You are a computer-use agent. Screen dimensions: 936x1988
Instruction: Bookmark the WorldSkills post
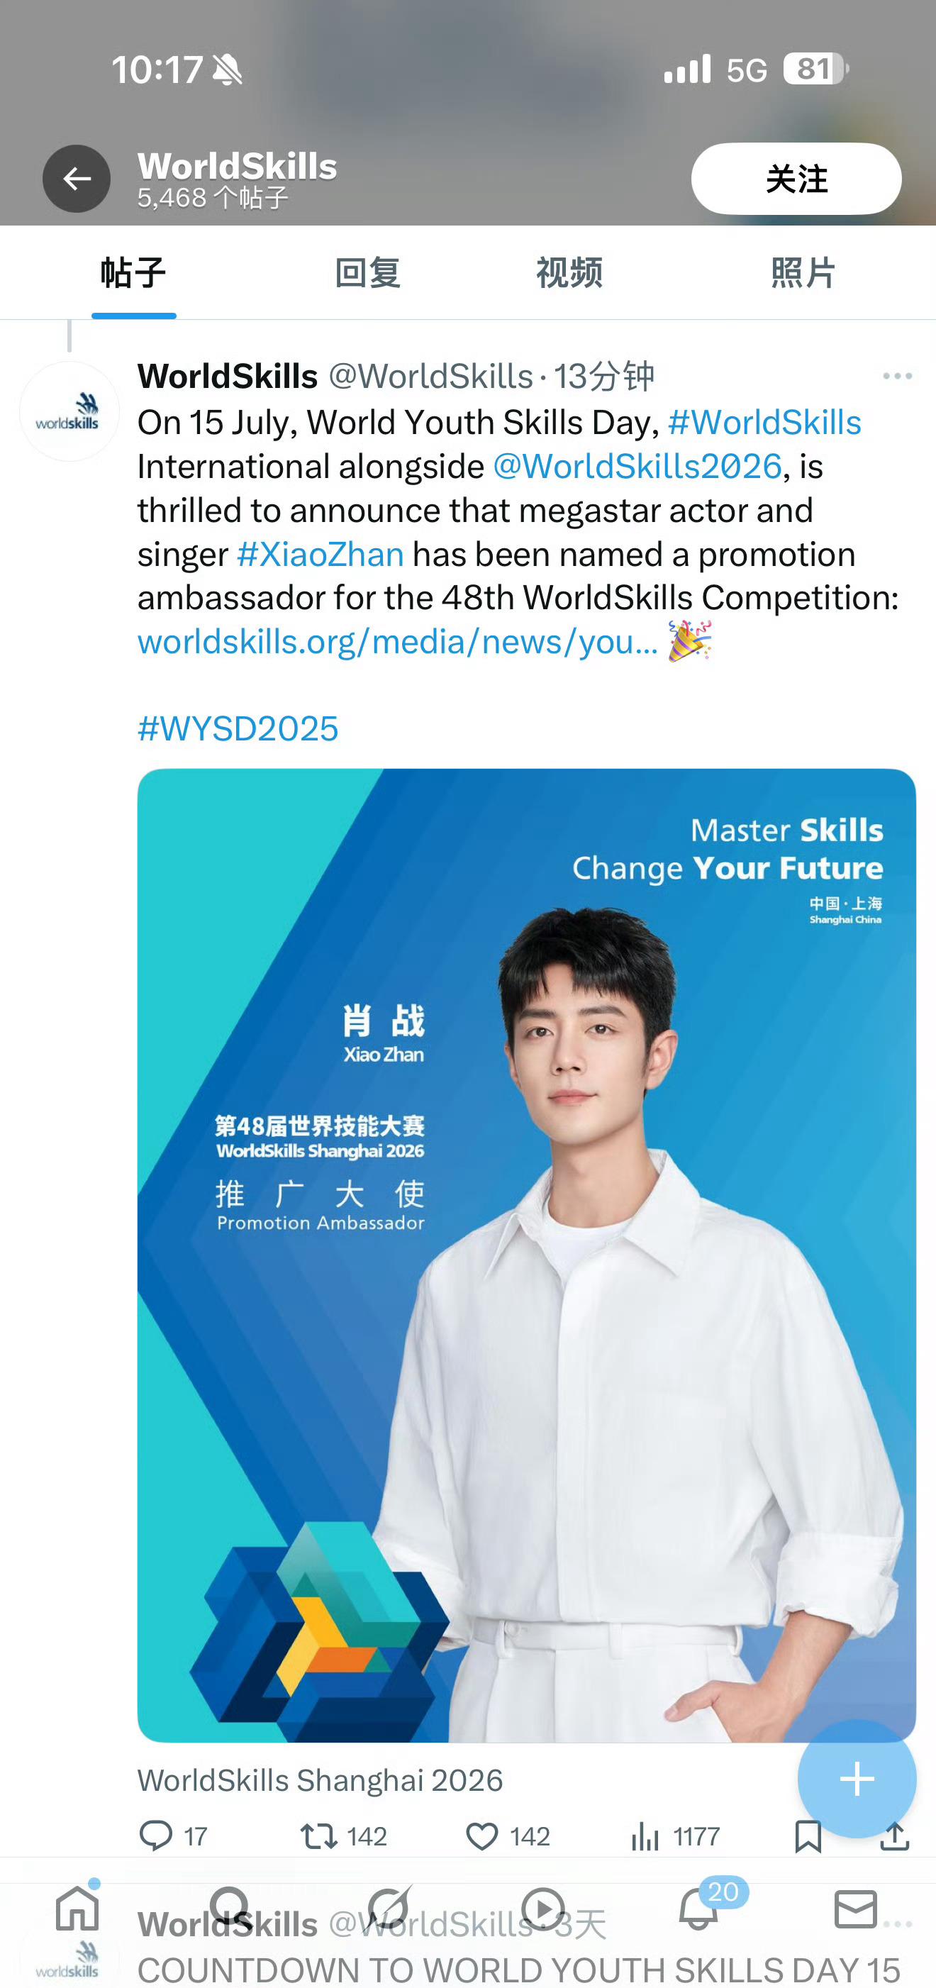tap(808, 1836)
